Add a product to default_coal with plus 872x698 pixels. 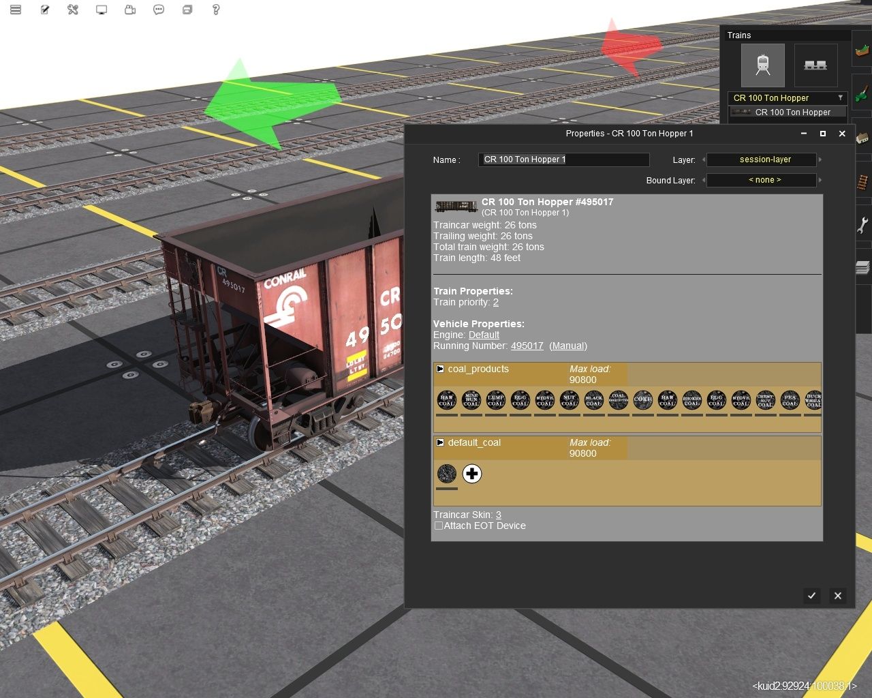[472, 473]
